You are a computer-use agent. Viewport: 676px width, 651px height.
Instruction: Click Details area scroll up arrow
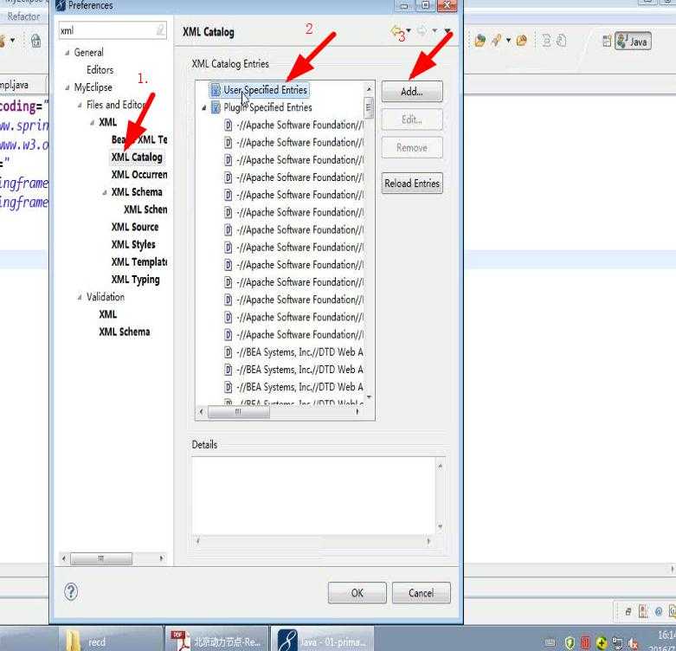pos(441,466)
